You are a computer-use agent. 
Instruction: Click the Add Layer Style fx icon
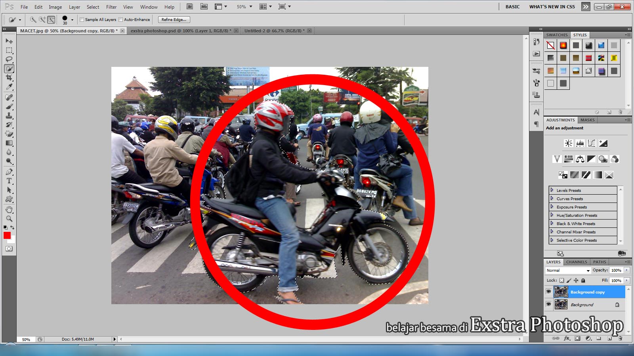(x=566, y=338)
